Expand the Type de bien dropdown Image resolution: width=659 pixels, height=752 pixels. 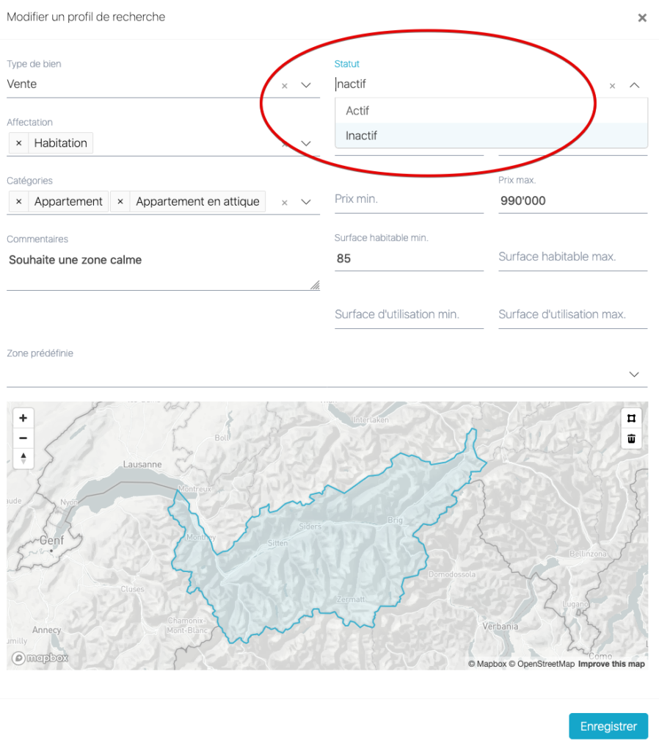coord(306,85)
